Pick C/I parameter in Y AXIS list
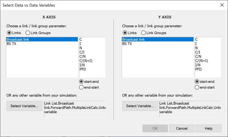228x137 pixels. point(198,52)
